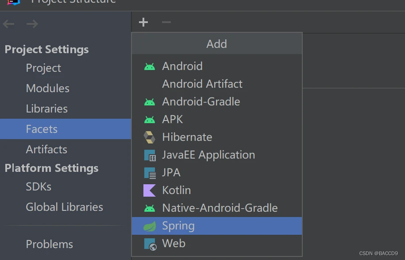
Task: Click the Spring leaf icon
Action: (150, 226)
